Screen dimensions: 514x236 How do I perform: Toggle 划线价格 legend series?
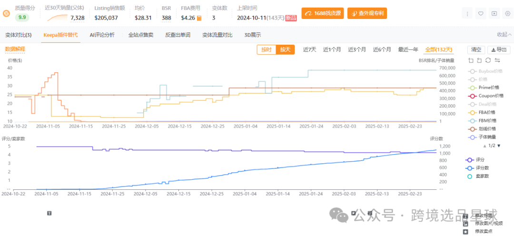(482, 129)
